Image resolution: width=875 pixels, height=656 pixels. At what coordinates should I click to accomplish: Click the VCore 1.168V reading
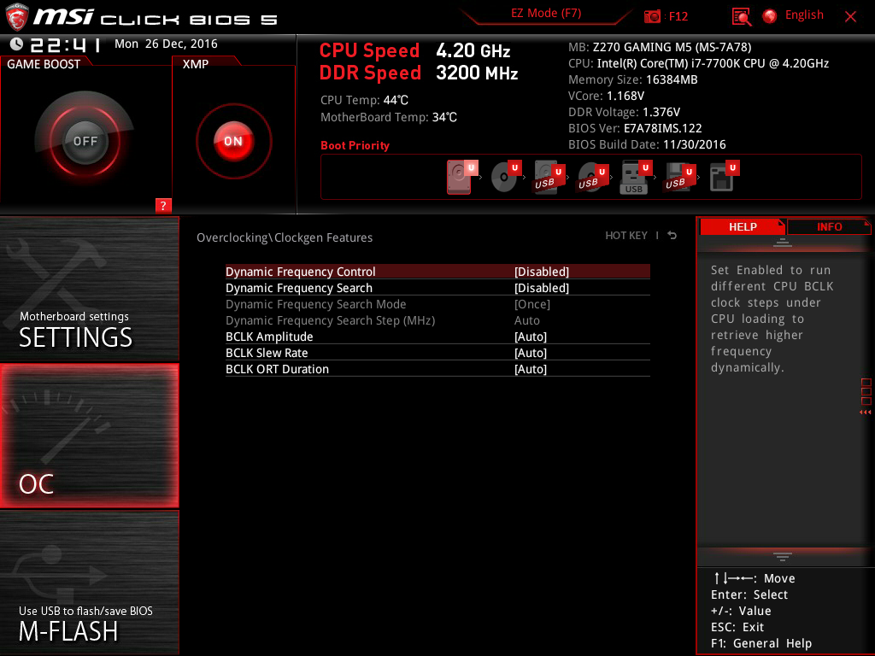[606, 96]
